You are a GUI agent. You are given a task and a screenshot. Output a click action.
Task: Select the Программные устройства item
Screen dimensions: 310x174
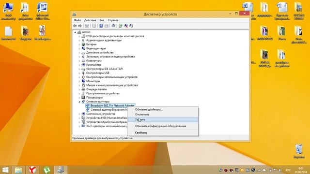pyautogui.click(x=103, y=93)
